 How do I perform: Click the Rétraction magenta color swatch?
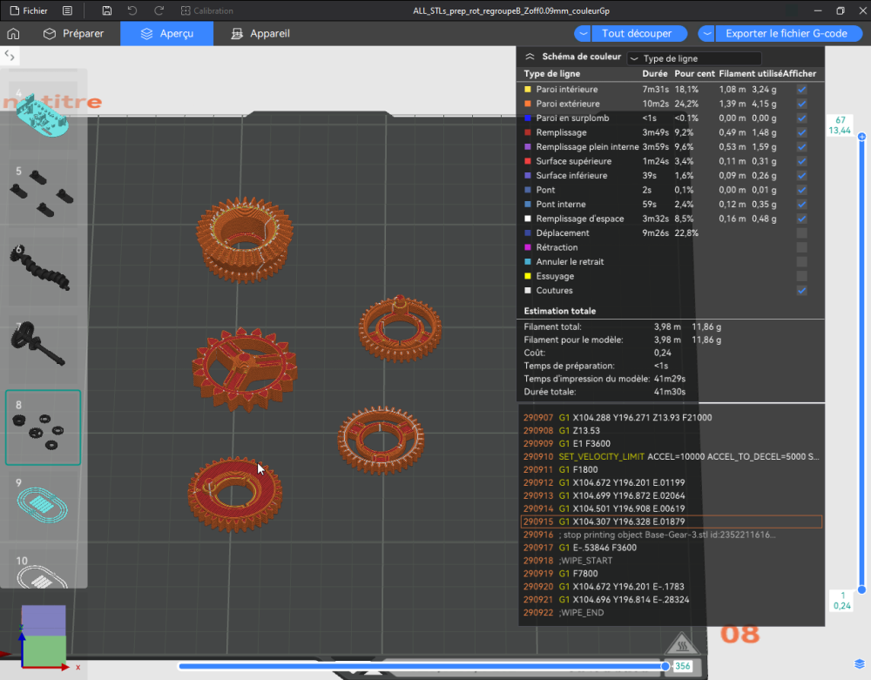(528, 247)
